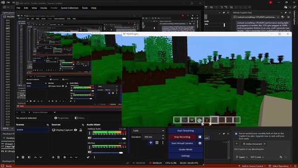Click Mic/Aux volume slider
Screen dimensions: 298x168
(x=109, y=153)
